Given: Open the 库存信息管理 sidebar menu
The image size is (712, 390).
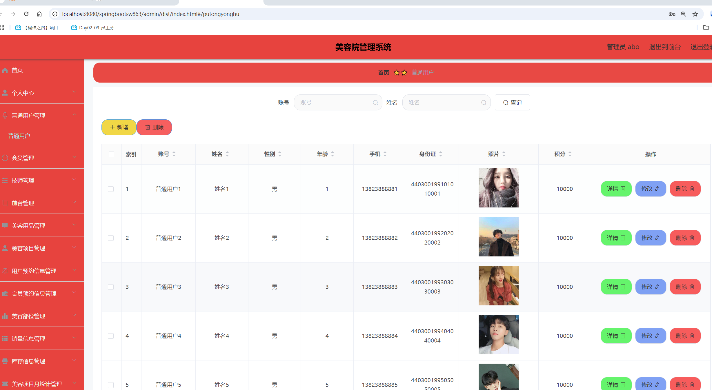Looking at the screenshot, I should coord(42,361).
